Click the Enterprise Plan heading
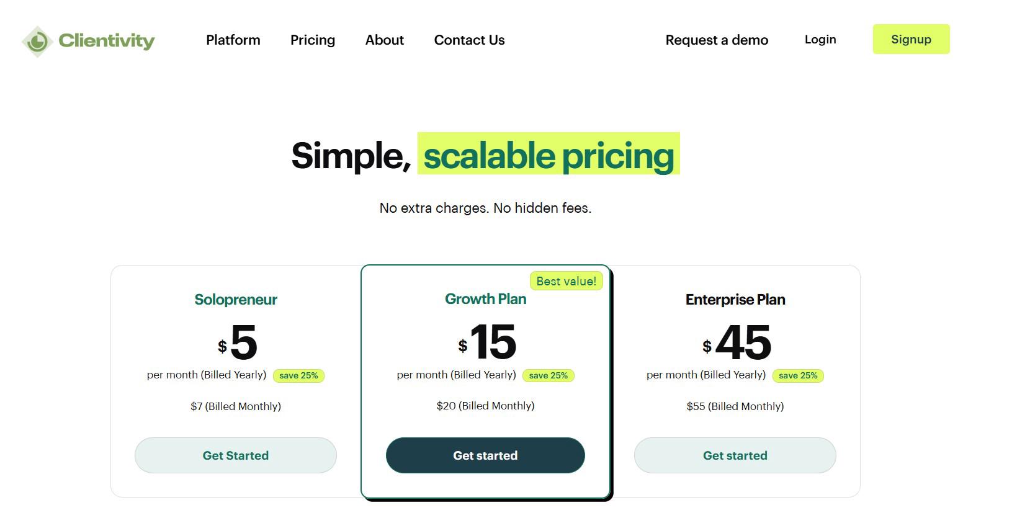Viewport: 1030px width, 518px height. (735, 300)
